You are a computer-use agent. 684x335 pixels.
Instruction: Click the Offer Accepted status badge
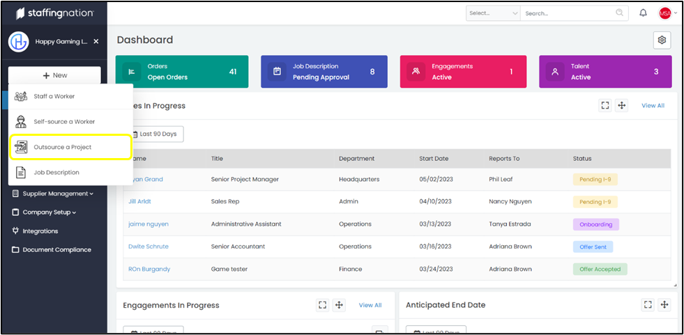tap(600, 269)
